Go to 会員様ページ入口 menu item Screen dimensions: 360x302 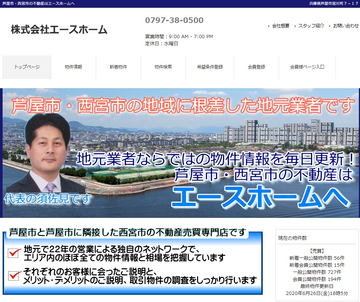point(307,67)
